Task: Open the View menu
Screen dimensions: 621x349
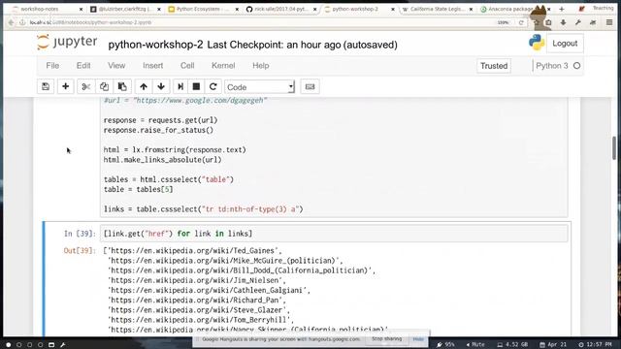Action: click(x=116, y=66)
